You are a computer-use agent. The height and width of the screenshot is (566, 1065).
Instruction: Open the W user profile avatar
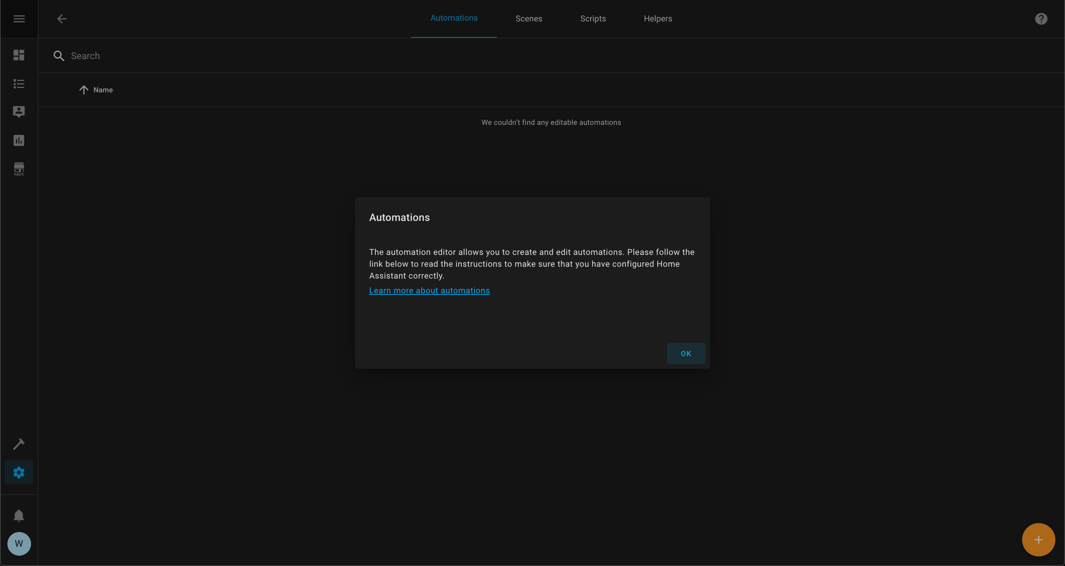[19, 544]
